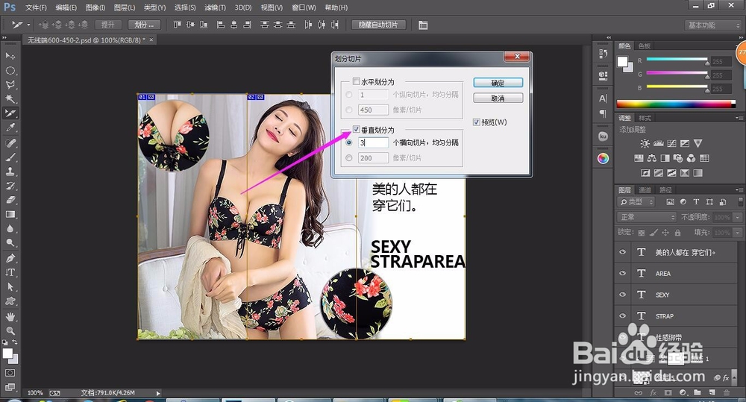Toggle the 预览(W) checkbox
Viewport: 746px width, 402px height.
(476, 122)
